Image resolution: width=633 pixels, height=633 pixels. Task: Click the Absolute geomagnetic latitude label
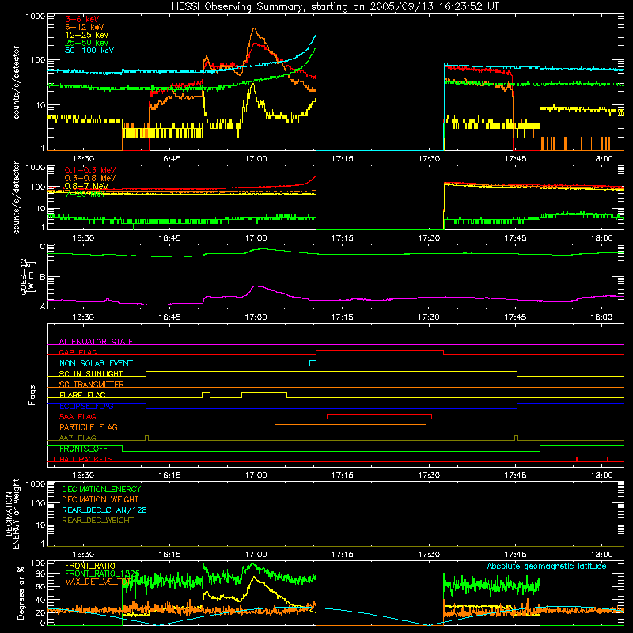(x=547, y=566)
